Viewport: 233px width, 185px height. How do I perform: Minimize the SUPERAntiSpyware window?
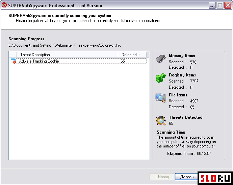(212, 5)
